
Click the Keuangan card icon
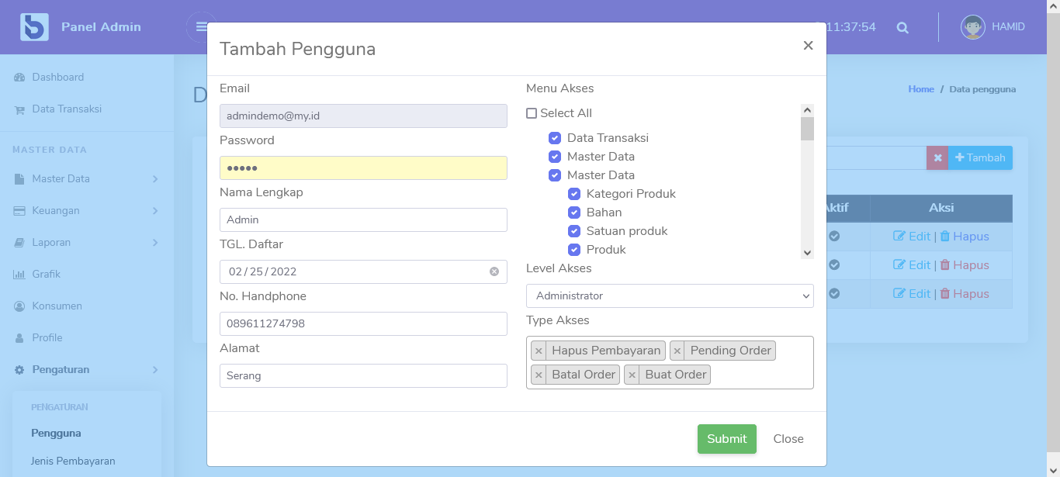(x=19, y=211)
